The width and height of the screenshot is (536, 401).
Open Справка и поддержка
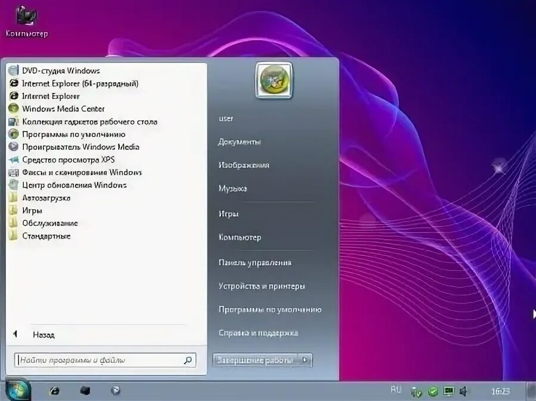click(x=258, y=333)
